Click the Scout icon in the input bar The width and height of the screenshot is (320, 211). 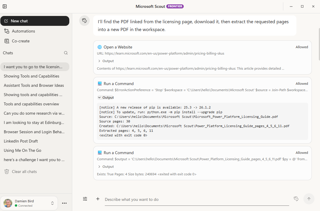point(296,199)
